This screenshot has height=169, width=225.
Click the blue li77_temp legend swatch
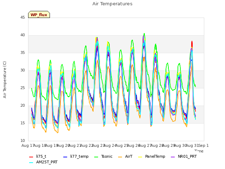point(65,157)
